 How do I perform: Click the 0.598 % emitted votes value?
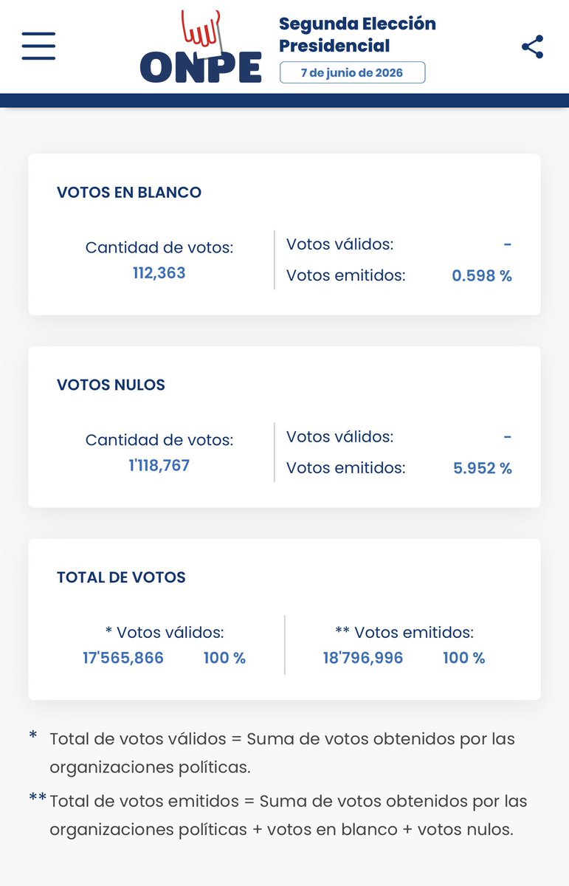482,276
